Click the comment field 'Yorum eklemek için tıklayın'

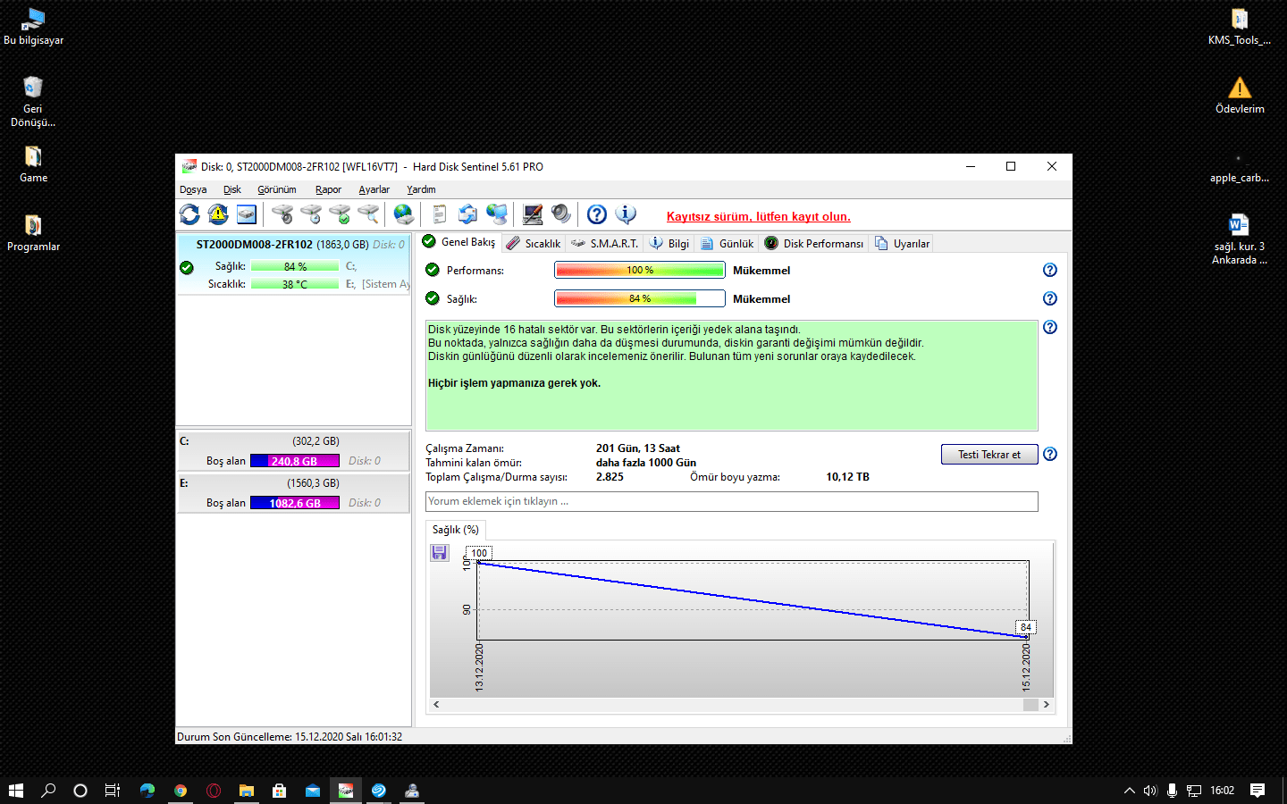[732, 501]
